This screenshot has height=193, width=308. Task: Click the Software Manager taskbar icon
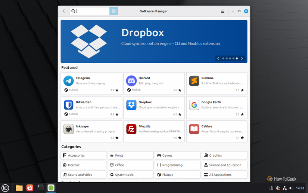point(51,188)
